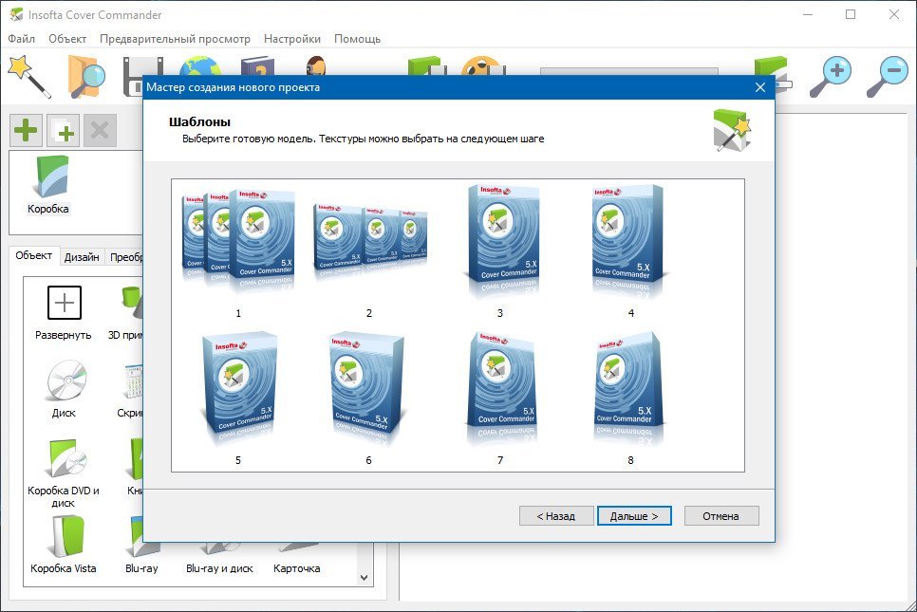Viewport: 917px width, 612px height.
Task: Open the new project wizard wand icon
Action: click(29, 76)
